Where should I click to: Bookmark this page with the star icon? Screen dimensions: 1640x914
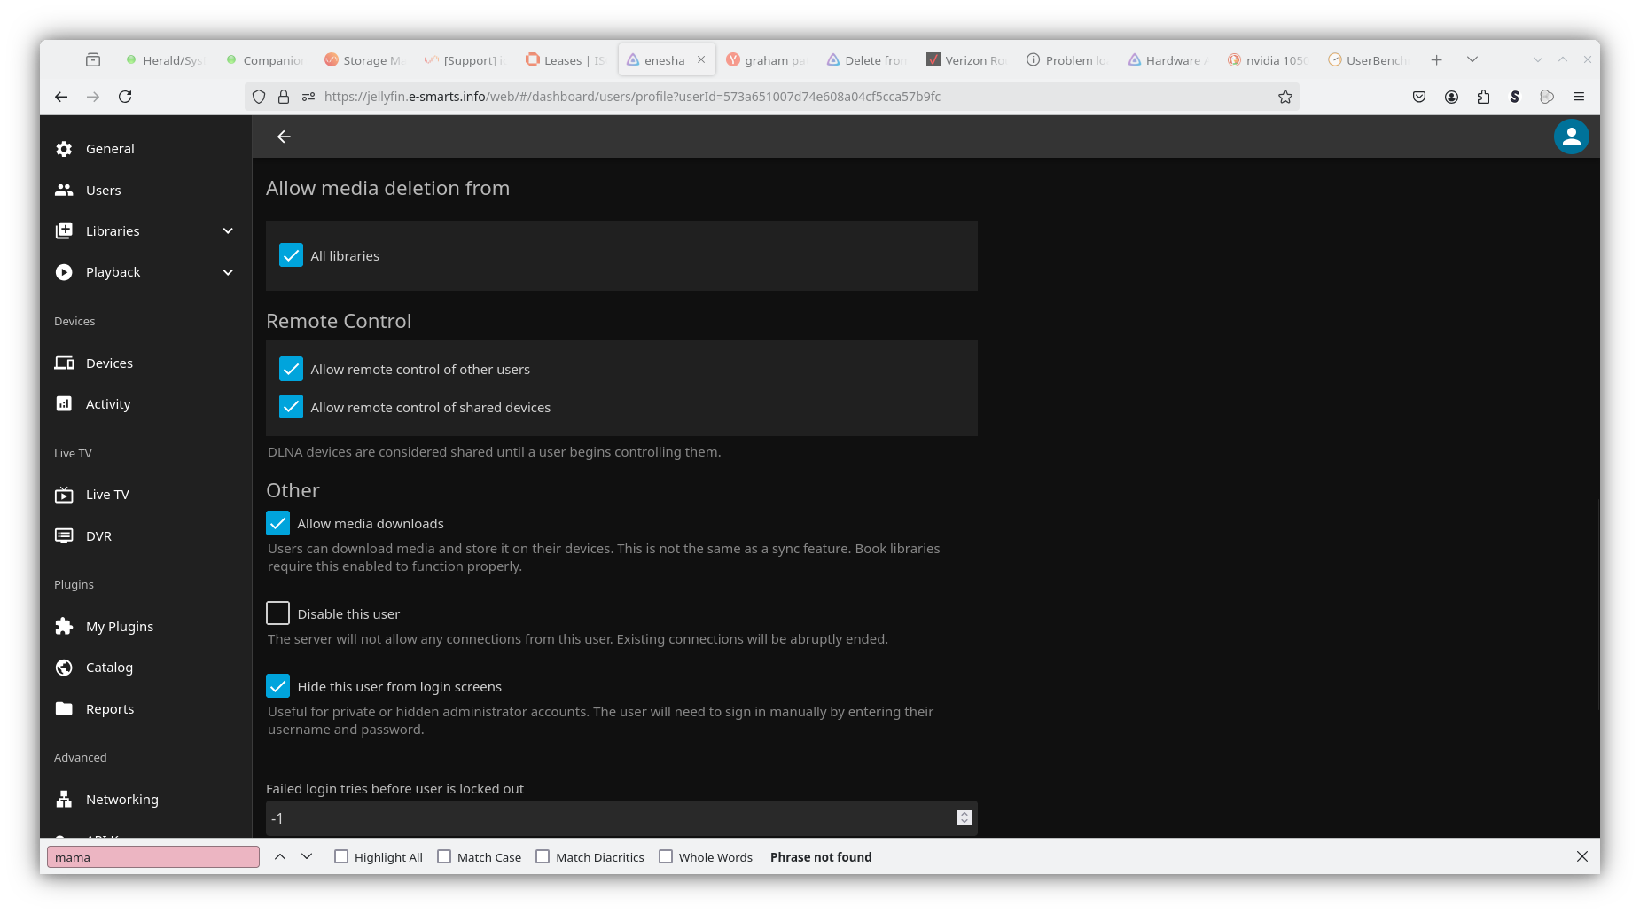pyautogui.click(x=1285, y=97)
